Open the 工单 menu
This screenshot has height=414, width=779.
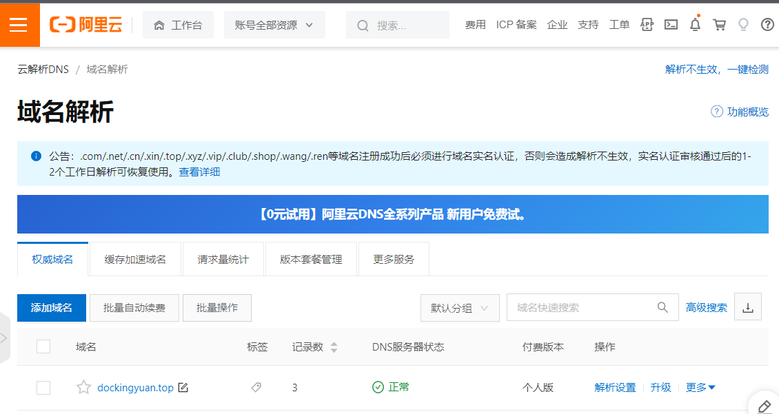click(x=620, y=25)
